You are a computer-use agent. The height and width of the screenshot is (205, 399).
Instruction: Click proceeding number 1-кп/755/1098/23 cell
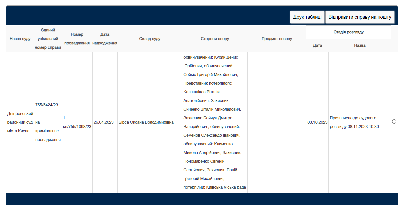pyautogui.click(x=77, y=122)
